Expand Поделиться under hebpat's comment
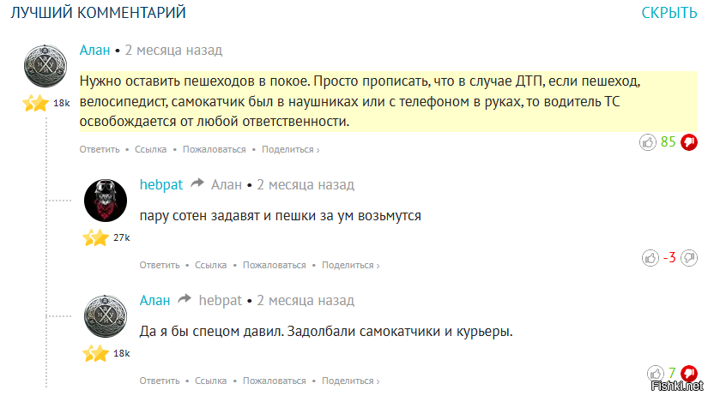 click(x=350, y=265)
